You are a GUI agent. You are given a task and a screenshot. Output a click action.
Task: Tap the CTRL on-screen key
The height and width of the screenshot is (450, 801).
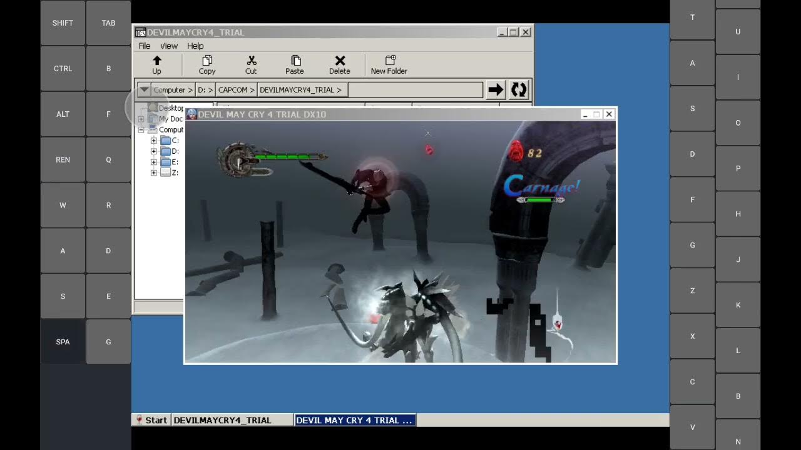(63, 69)
